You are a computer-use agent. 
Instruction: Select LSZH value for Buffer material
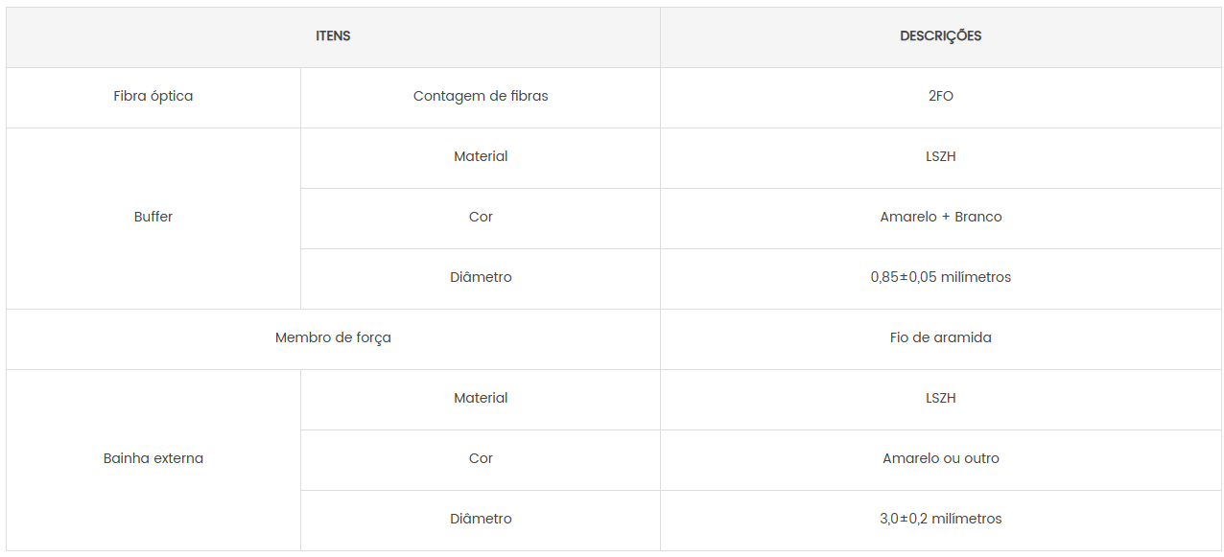(940, 157)
